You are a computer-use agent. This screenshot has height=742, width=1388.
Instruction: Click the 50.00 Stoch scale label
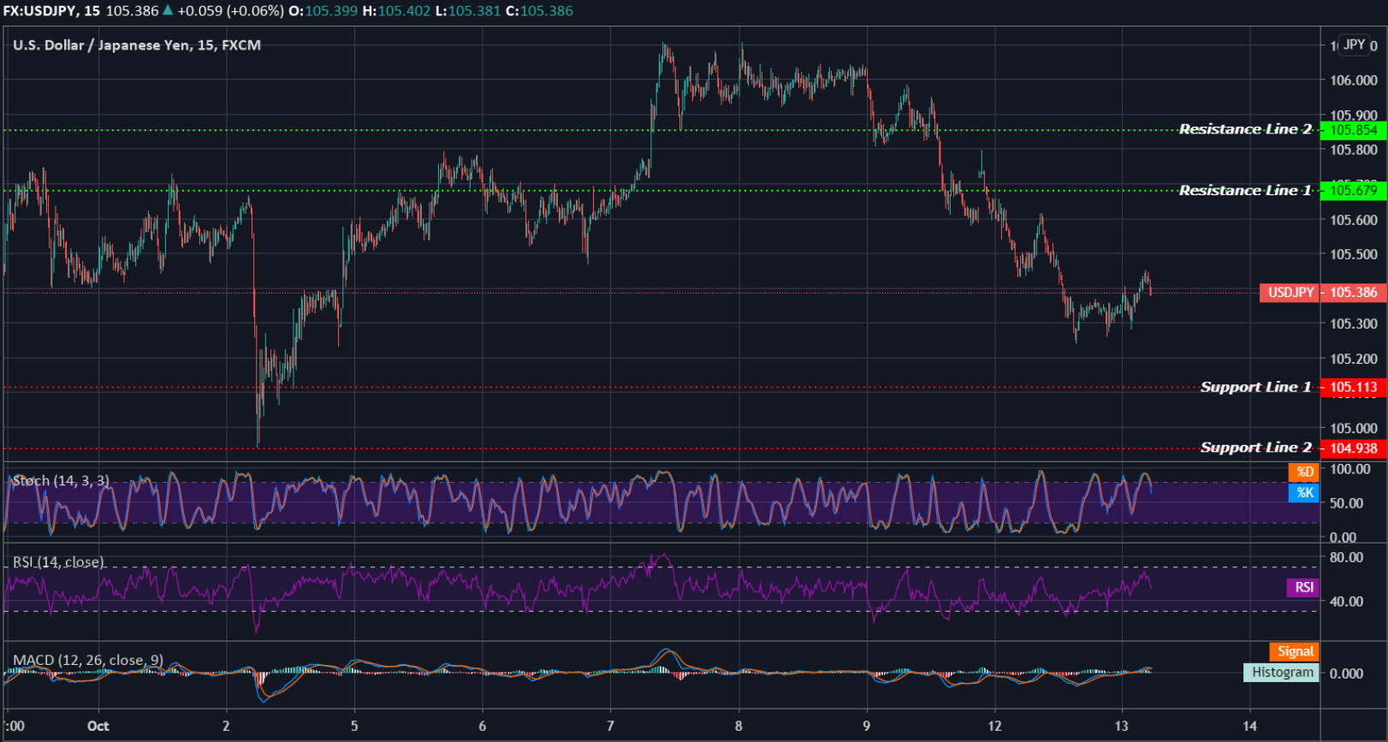click(x=1347, y=503)
